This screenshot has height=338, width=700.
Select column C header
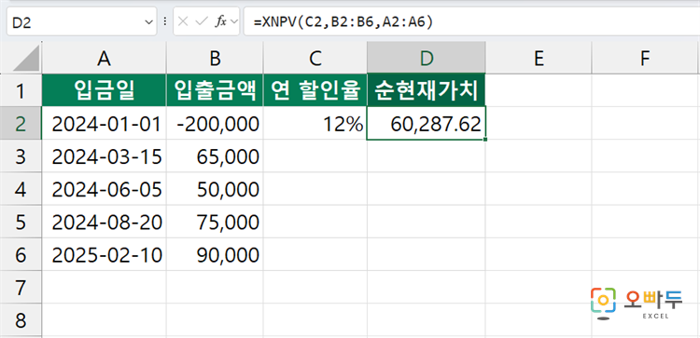tap(315, 58)
